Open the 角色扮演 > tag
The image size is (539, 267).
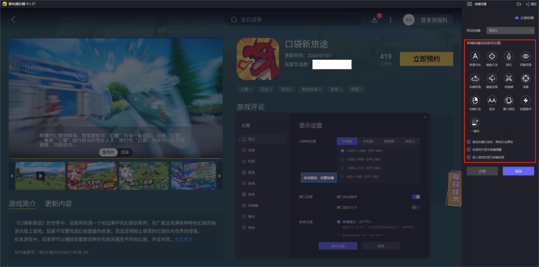[311, 90]
